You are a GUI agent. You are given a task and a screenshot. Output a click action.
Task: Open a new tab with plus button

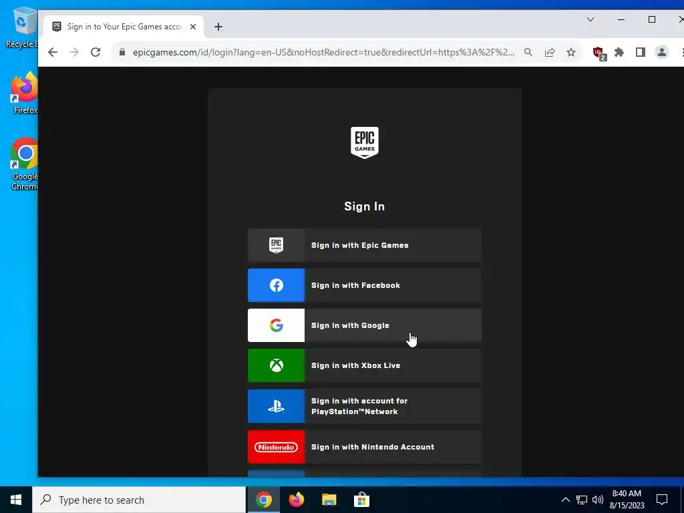(218, 27)
